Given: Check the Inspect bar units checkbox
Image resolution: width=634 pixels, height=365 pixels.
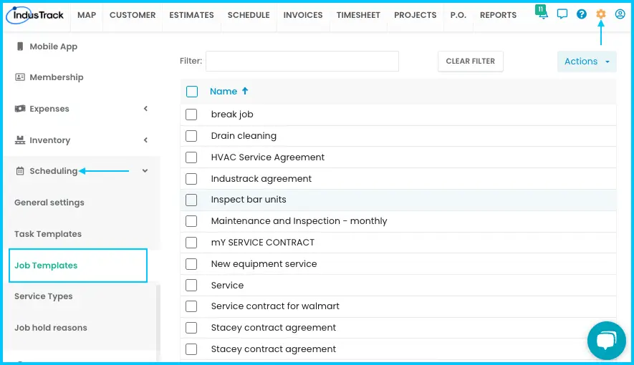Looking at the screenshot, I should click(191, 200).
